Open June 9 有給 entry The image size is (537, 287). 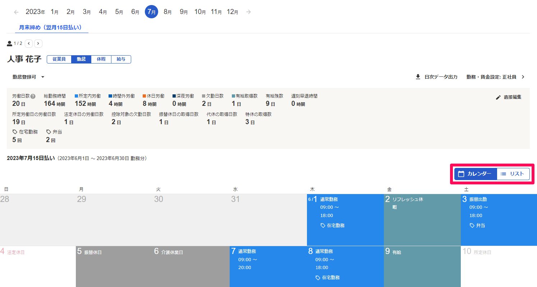pos(422,267)
